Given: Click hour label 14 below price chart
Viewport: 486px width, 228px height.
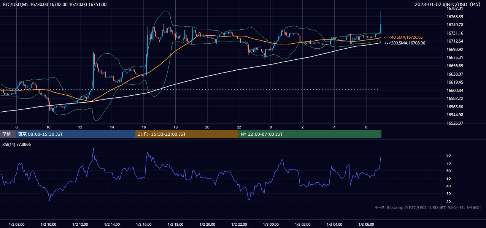Looking at the screenshot, I should click(112, 127).
